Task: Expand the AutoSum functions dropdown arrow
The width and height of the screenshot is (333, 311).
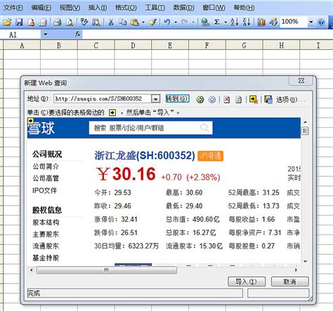Action: [226, 22]
